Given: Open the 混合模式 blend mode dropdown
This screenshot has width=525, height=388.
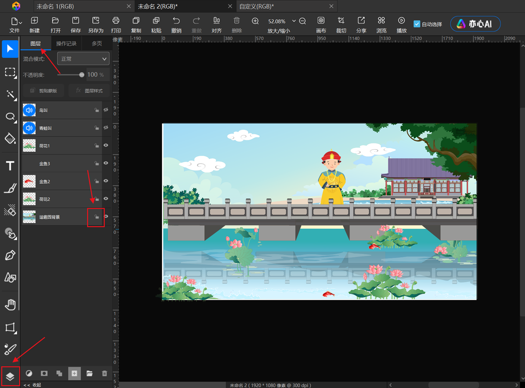Looking at the screenshot, I should pos(83,59).
